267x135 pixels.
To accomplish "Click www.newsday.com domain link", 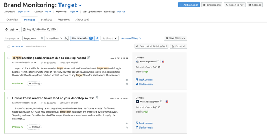I will click(x=149, y=102).
